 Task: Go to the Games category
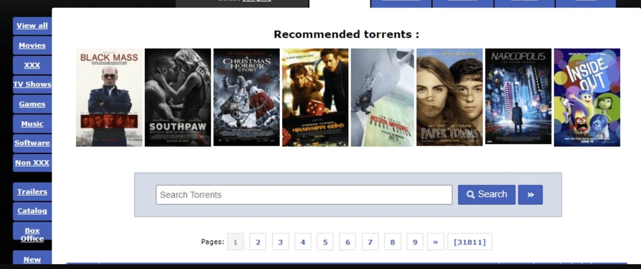coord(32,104)
